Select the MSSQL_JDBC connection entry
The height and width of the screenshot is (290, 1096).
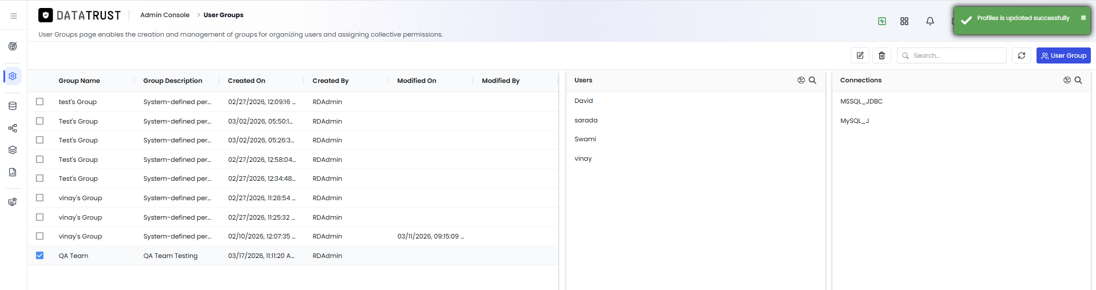point(861,101)
